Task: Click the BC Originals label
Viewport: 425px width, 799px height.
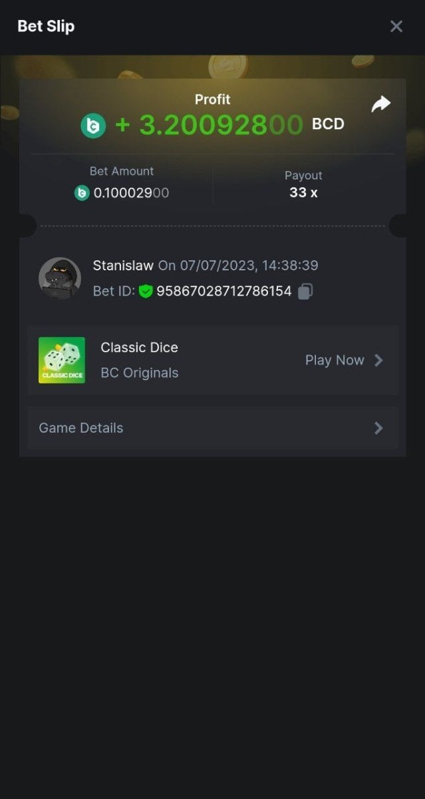Action: click(x=139, y=373)
